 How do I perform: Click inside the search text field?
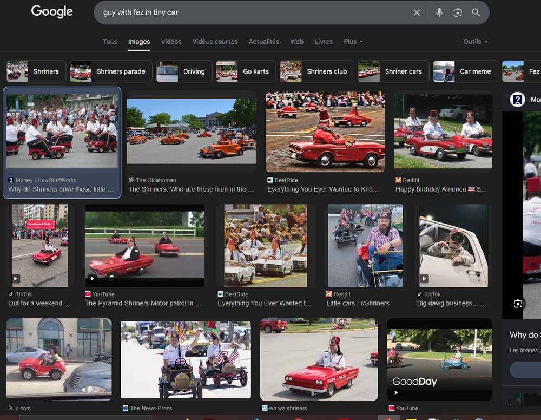(x=249, y=12)
